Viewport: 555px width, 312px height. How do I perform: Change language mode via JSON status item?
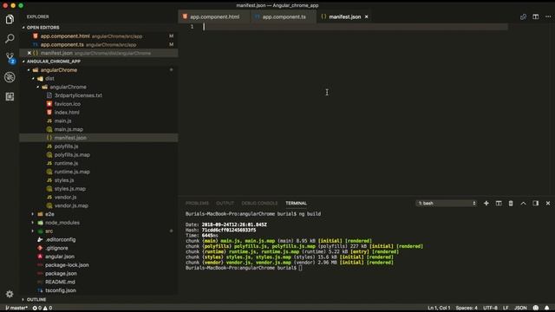[520, 308]
